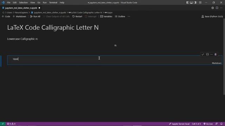This screenshot has height=126, width=225.
Task: Open remote window indicator in status bar
Action: pyautogui.click(x=2, y=124)
